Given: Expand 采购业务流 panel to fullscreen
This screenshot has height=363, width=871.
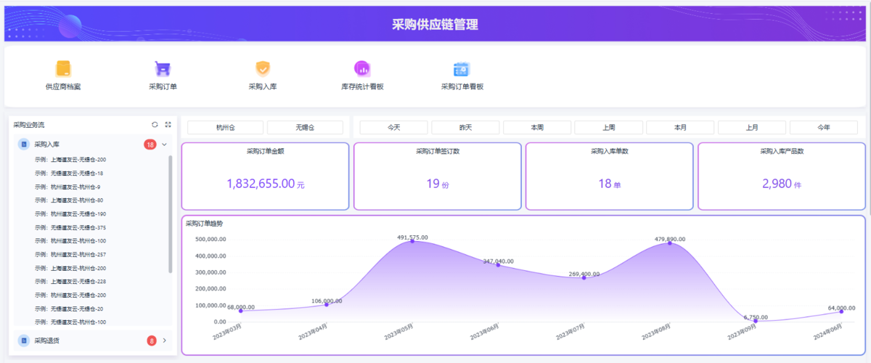Looking at the screenshot, I should pos(168,125).
